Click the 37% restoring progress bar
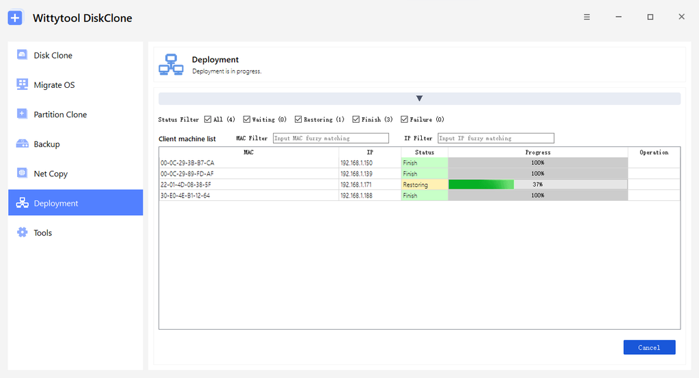The height and width of the screenshot is (378, 699). click(538, 185)
